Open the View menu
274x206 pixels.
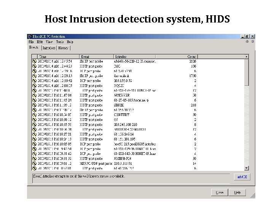coord(49,42)
